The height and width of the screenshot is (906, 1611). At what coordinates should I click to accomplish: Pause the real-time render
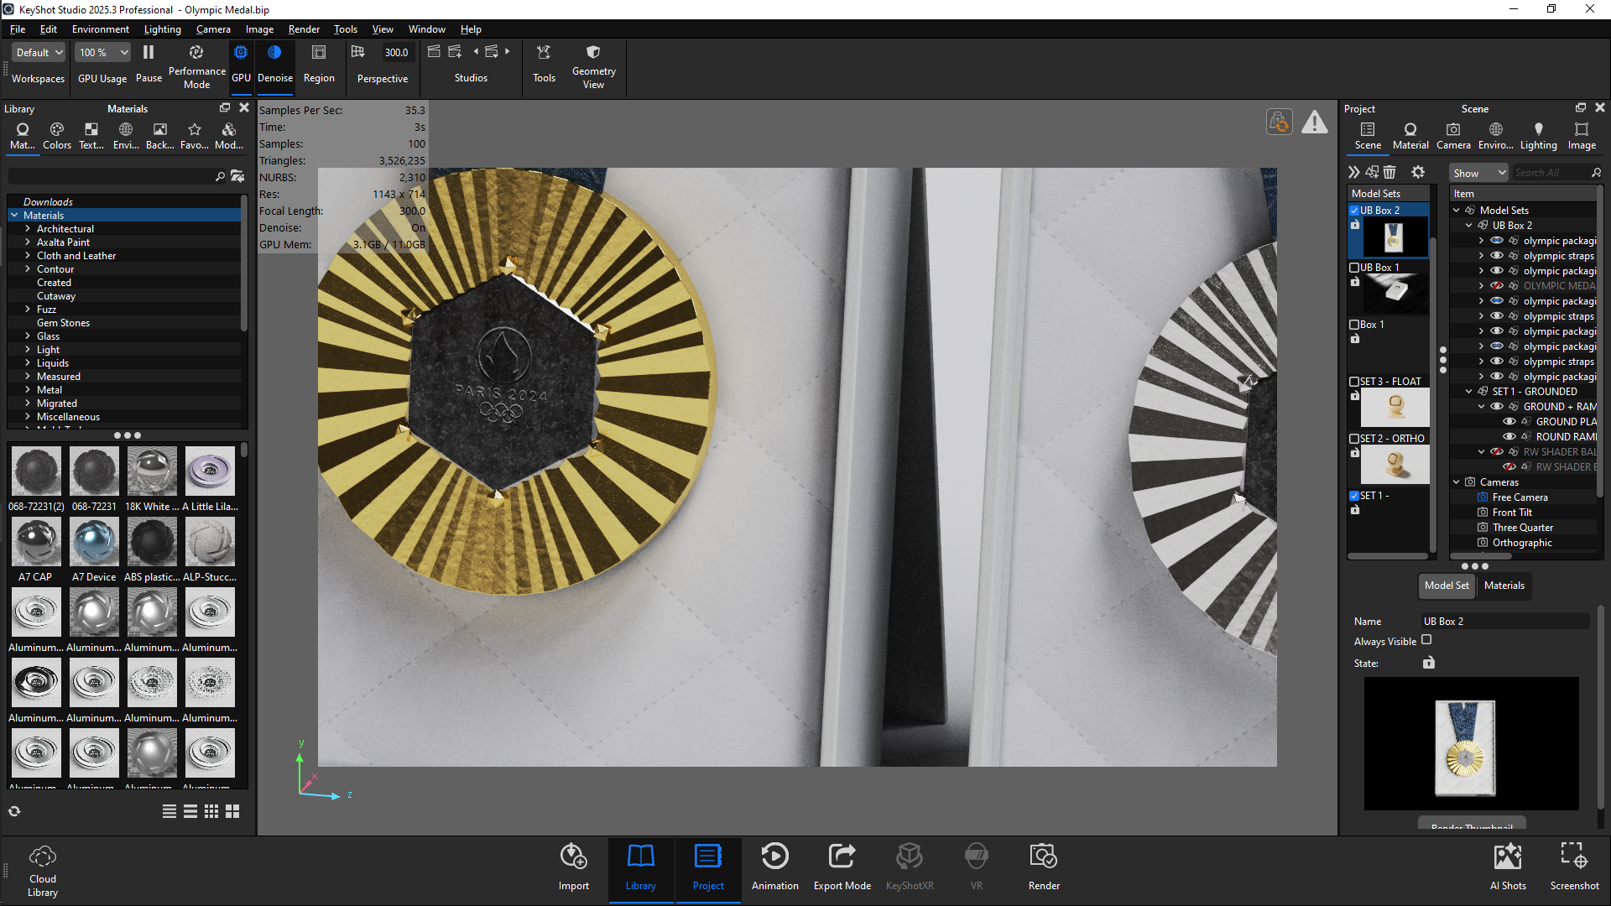pos(149,62)
